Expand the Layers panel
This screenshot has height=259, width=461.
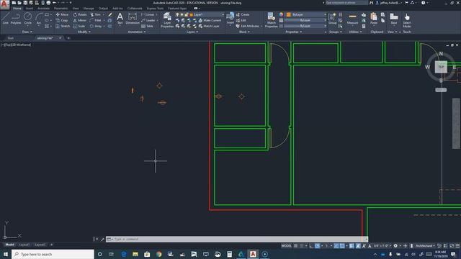coord(192,32)
